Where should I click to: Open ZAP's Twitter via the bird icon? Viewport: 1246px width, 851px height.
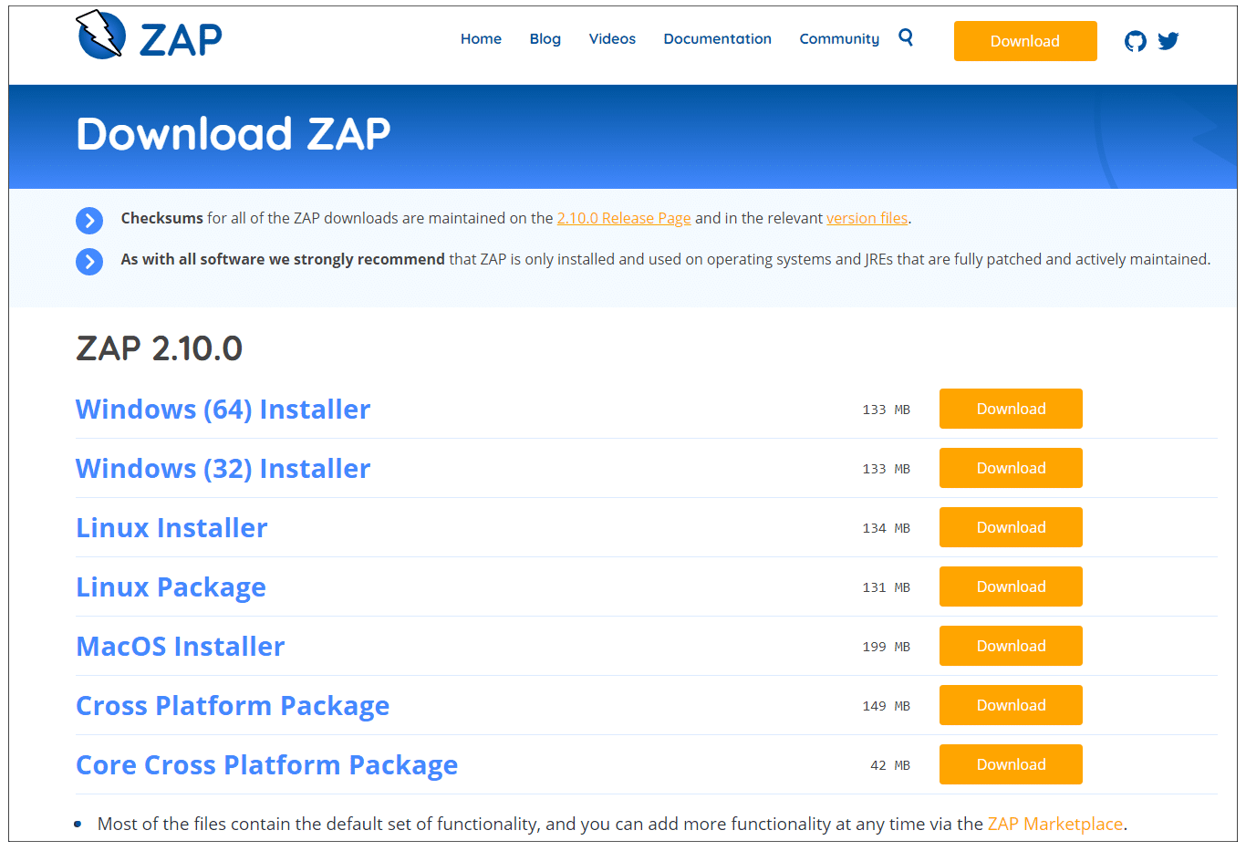coord(1168,41)
